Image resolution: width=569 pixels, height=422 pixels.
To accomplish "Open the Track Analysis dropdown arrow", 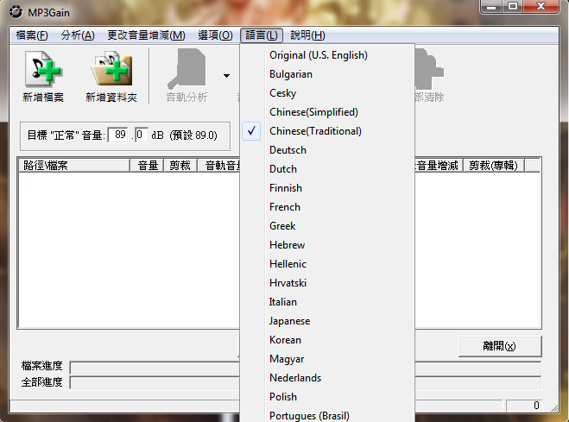I will click(226, 76).
